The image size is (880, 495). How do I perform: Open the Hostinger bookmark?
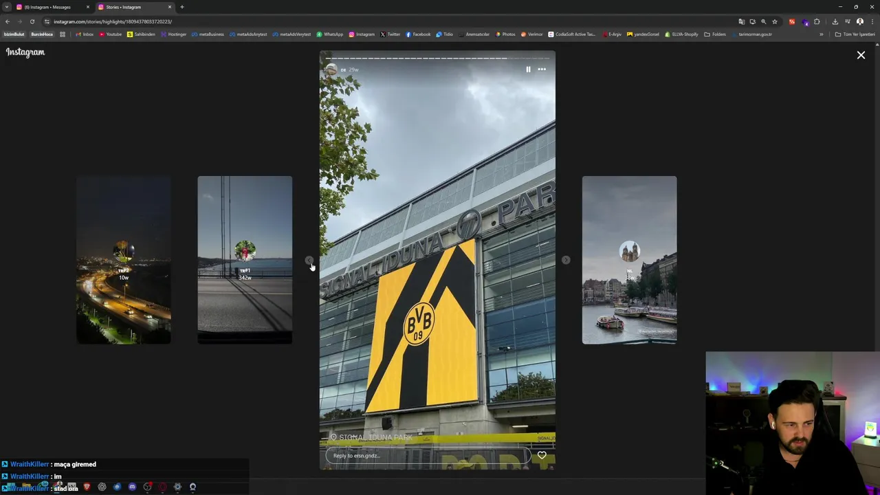point(173,34)
